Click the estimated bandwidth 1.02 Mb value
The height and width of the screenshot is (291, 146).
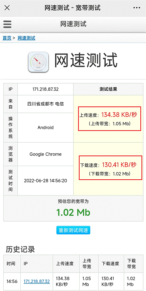[73, 212]
